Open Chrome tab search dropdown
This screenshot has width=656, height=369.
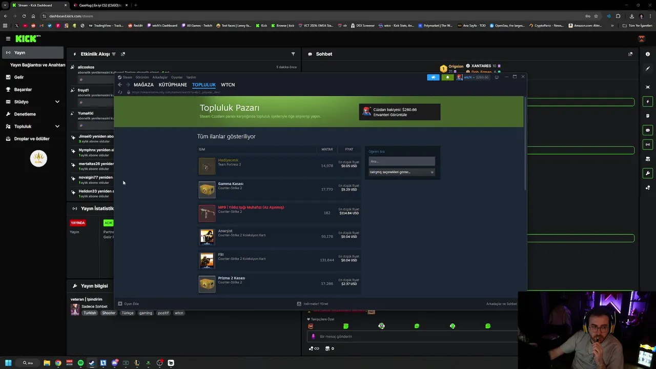coord(5,5)
